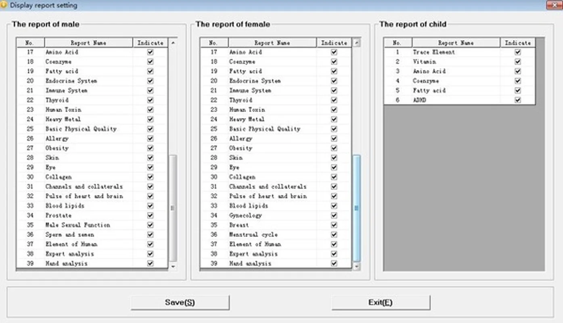
Task: Toggle Immune System checkbox in male report
Action: [151, 90]
